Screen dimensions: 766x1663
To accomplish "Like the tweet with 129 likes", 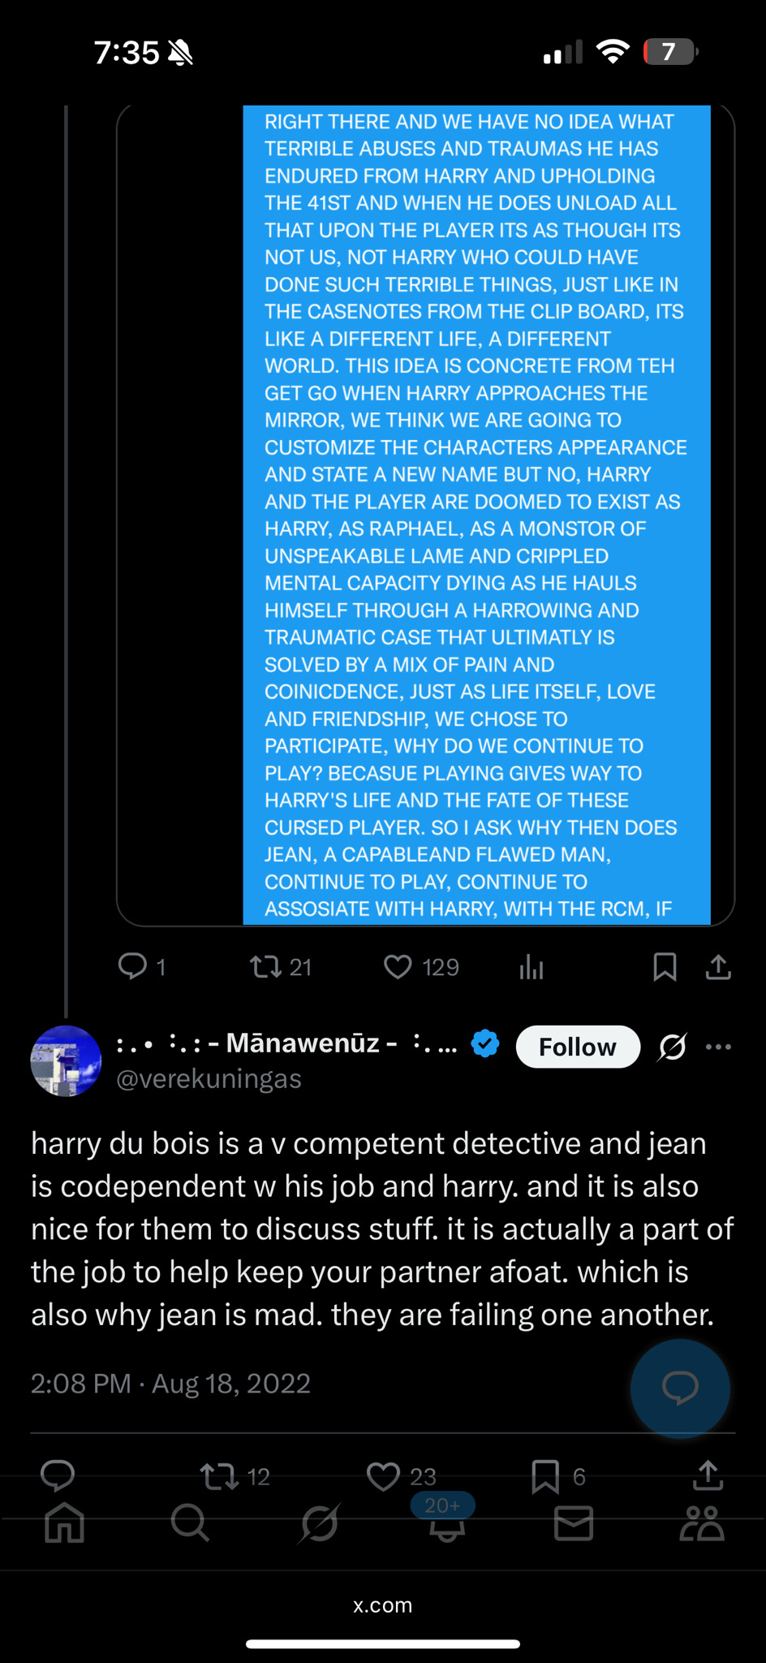I will [x=398, y=966].
